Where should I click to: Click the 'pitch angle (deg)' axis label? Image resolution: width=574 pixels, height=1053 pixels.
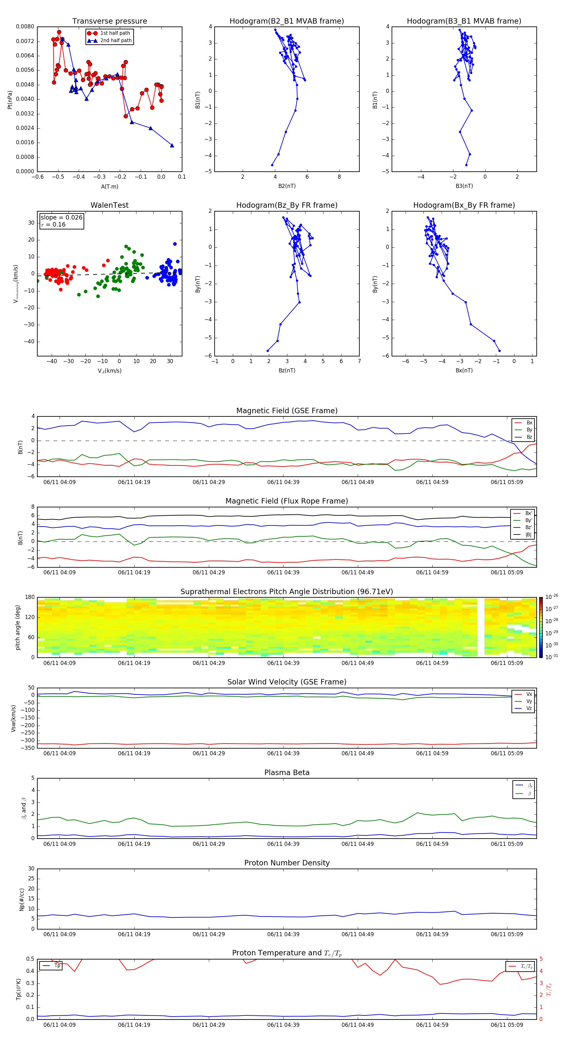(x=18, y=627)
